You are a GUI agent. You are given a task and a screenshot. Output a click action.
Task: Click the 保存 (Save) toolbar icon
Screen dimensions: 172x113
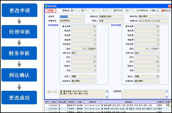point(82,11)
